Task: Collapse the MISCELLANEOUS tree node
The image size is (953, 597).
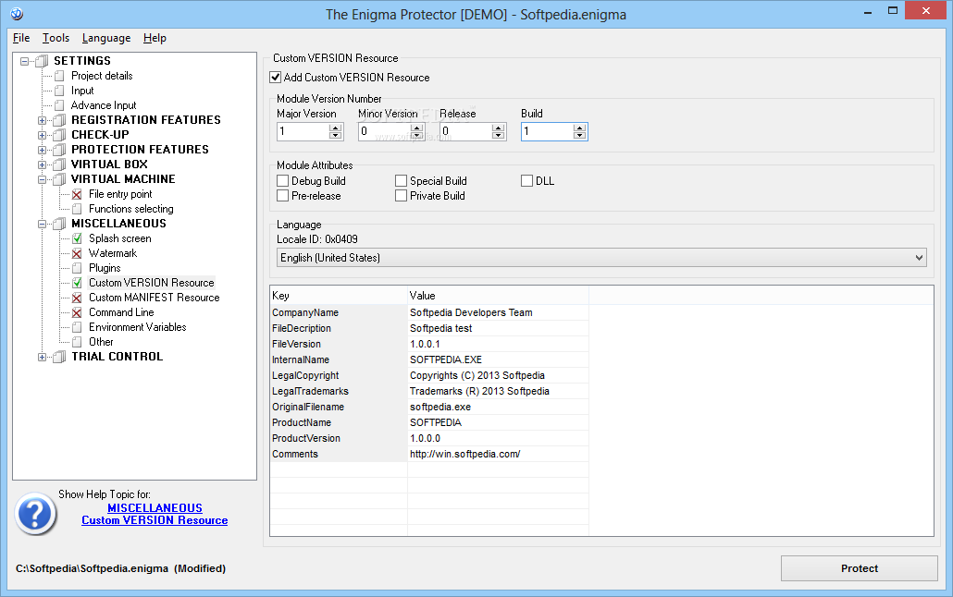Action: point(42,224)
